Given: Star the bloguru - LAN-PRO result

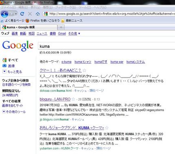Looking at the screenshot, I should point(73,99).
